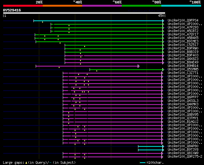Click the orange ~40% identity legend segment

(x=62, y=6)
